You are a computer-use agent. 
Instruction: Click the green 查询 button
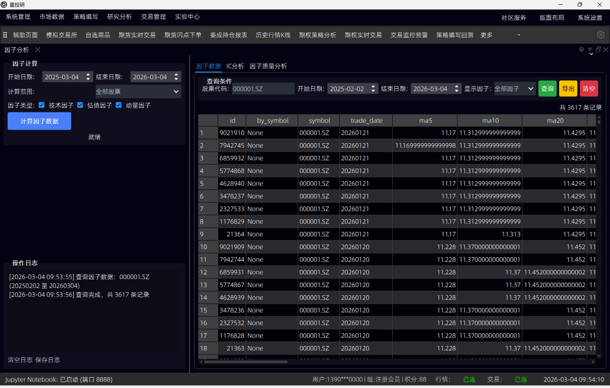pos(547,88)
